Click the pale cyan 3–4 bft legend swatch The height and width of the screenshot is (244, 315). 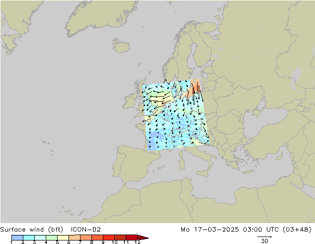tap(40, 238)
